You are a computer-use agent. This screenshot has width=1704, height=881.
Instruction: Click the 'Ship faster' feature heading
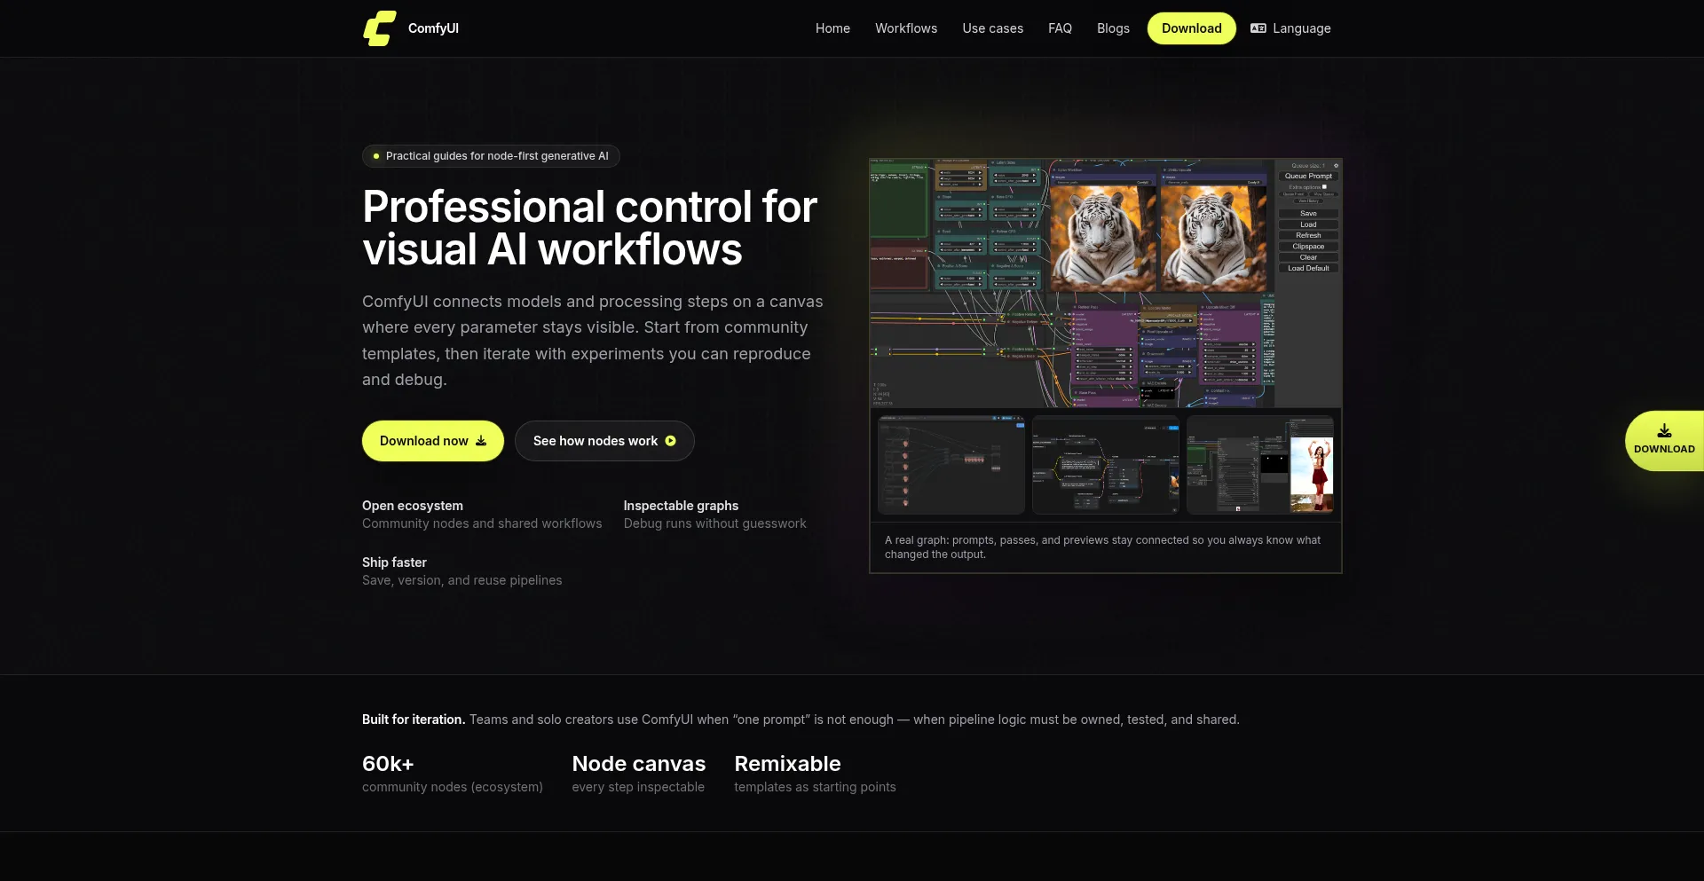pos(394,562)
